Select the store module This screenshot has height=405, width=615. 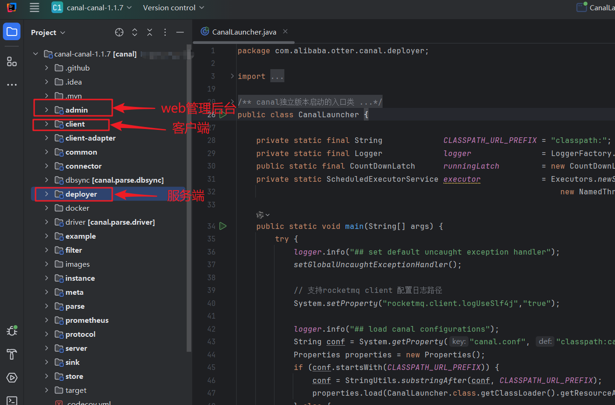(x=74, y=376)
